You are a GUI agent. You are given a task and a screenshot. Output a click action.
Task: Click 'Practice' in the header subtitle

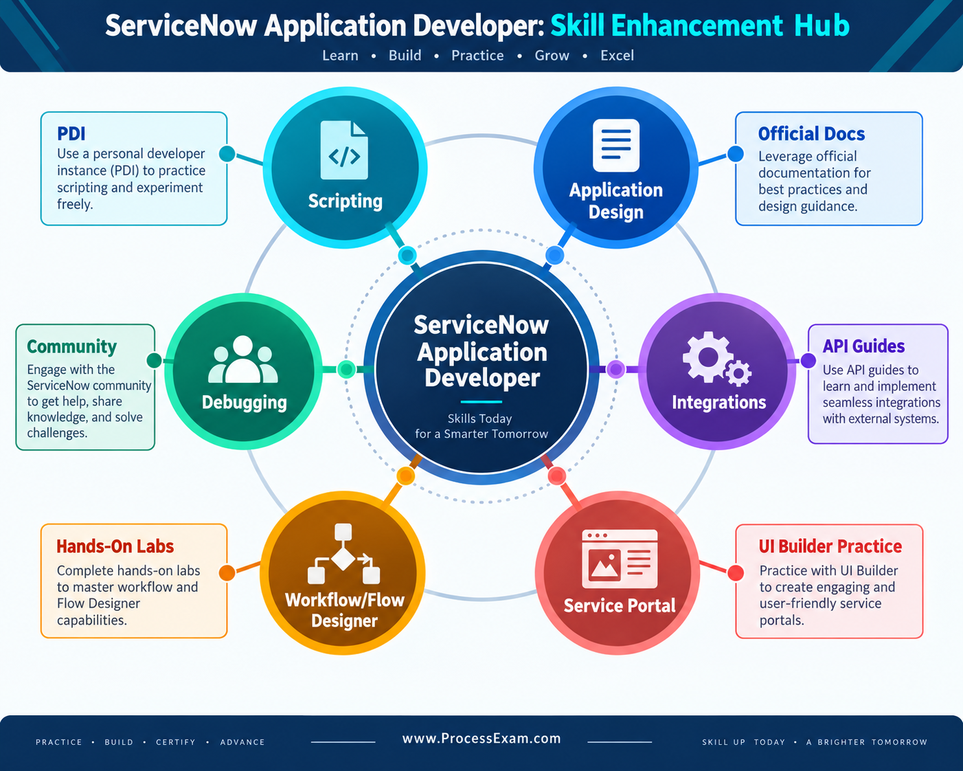coord(477,56)
